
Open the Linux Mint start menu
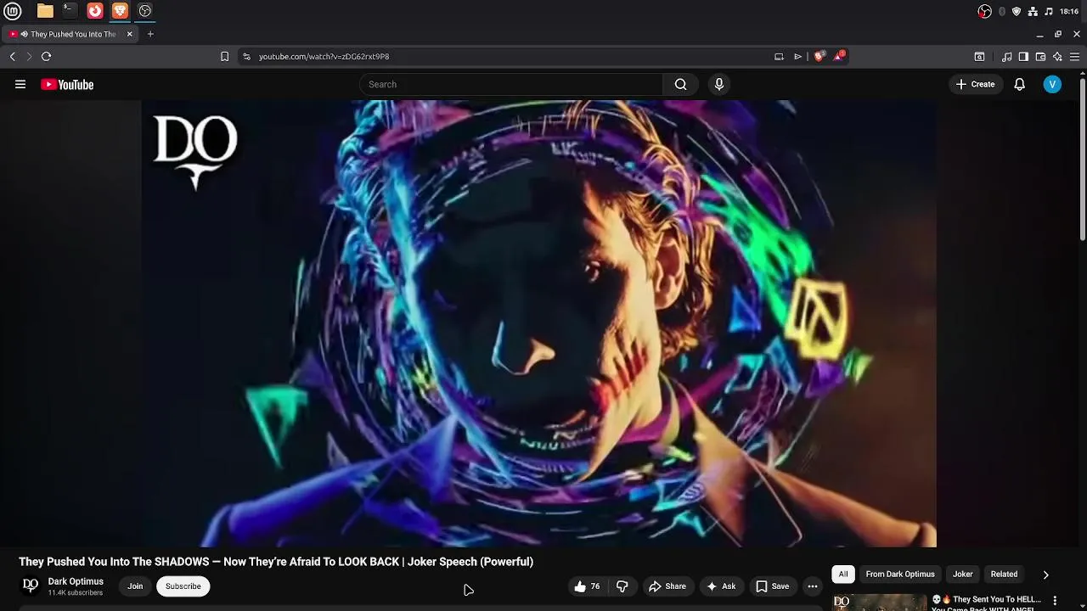tap(13, 11)
